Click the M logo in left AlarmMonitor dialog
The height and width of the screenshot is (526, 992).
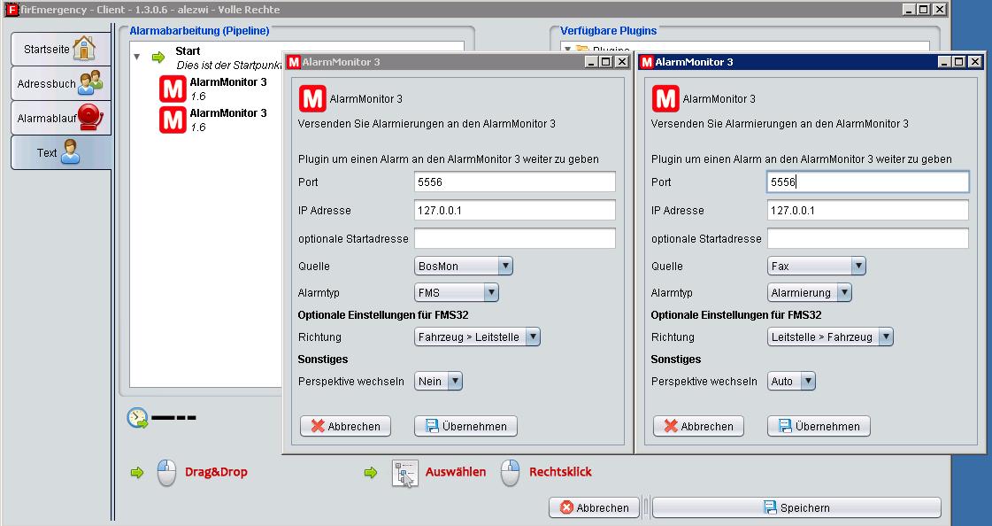tap(312, 99)
